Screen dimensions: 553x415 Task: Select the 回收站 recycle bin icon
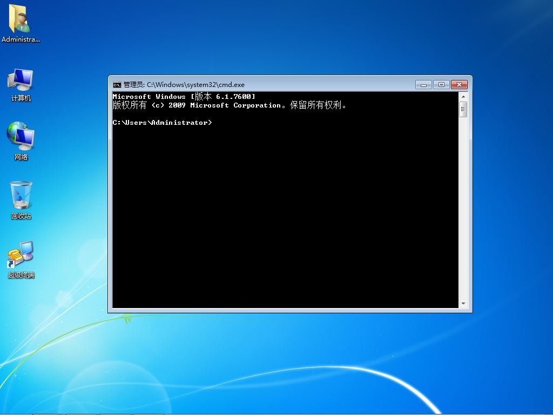click(x=21, y=200)
